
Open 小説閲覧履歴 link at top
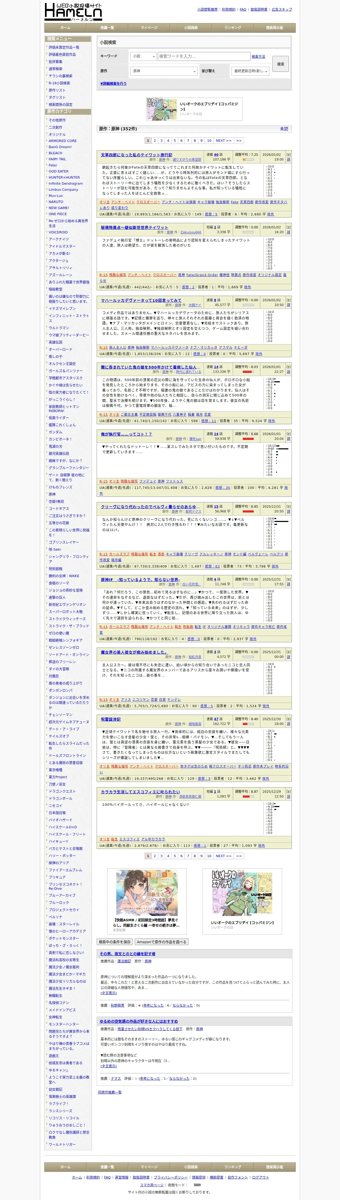click(207, 9)
